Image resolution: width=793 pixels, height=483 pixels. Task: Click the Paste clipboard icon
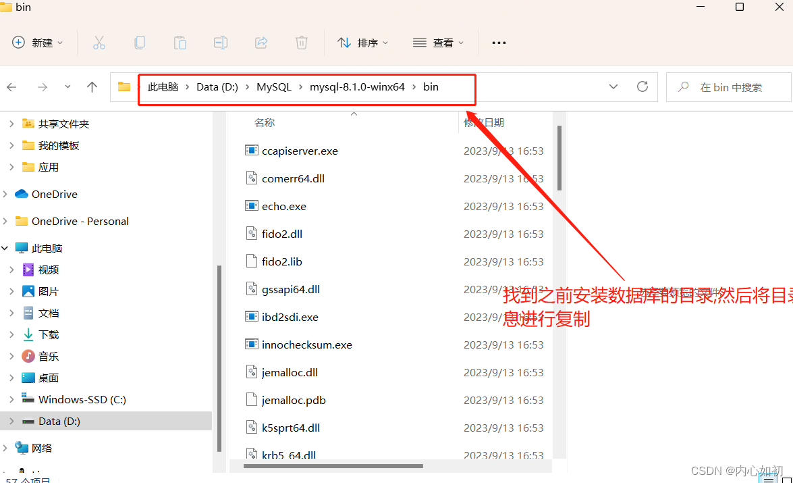pos(180,43)
